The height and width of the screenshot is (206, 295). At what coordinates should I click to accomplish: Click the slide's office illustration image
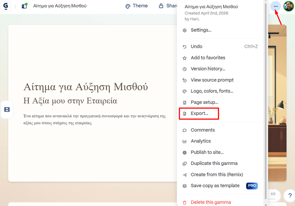coord(277,103)
